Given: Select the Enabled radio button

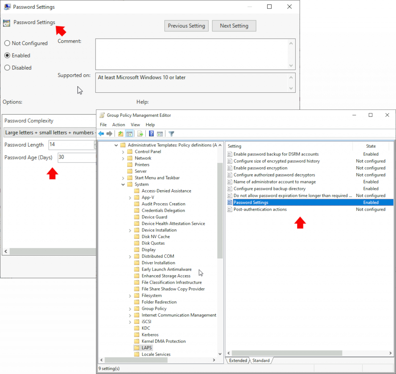Looking at the screenshot, I should pos(7,55).
